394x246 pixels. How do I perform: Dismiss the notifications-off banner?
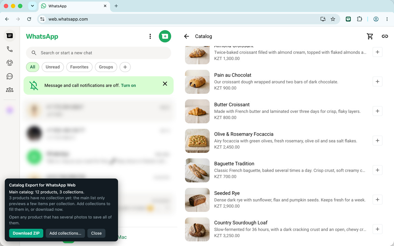click(x=165, y=84)
